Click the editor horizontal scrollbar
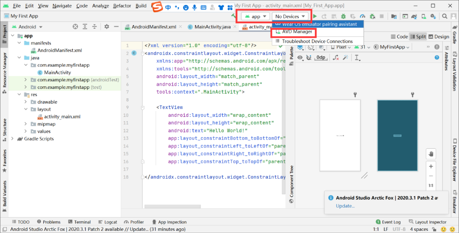This screenshot has width=459, height=233. [x=173, y=206]
